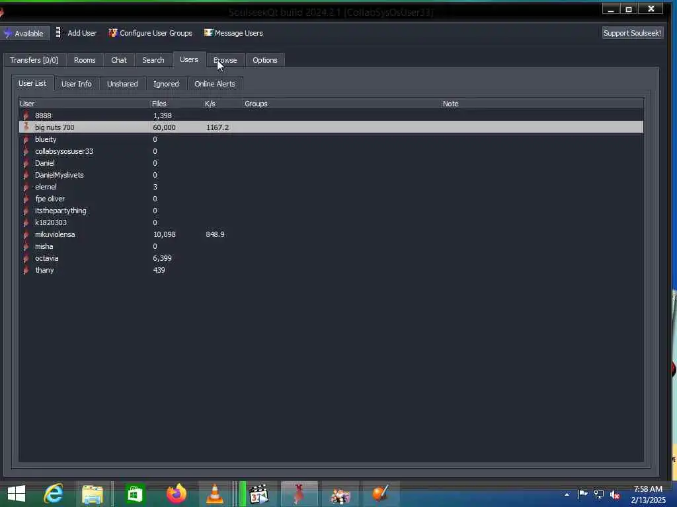Screen dimensions: 677x507
Task: Select user name DanielMyslivets
Action: (59, 175)
